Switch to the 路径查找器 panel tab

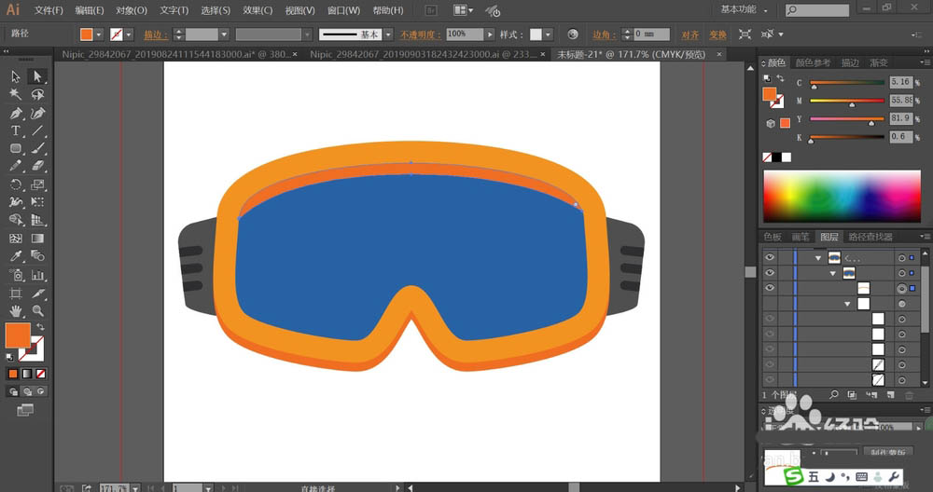click(x=870, y=237)
